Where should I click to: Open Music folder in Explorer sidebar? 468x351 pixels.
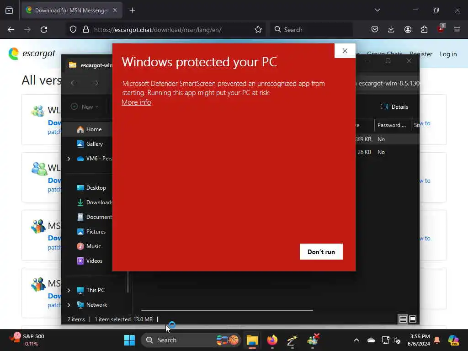point(89,246)
